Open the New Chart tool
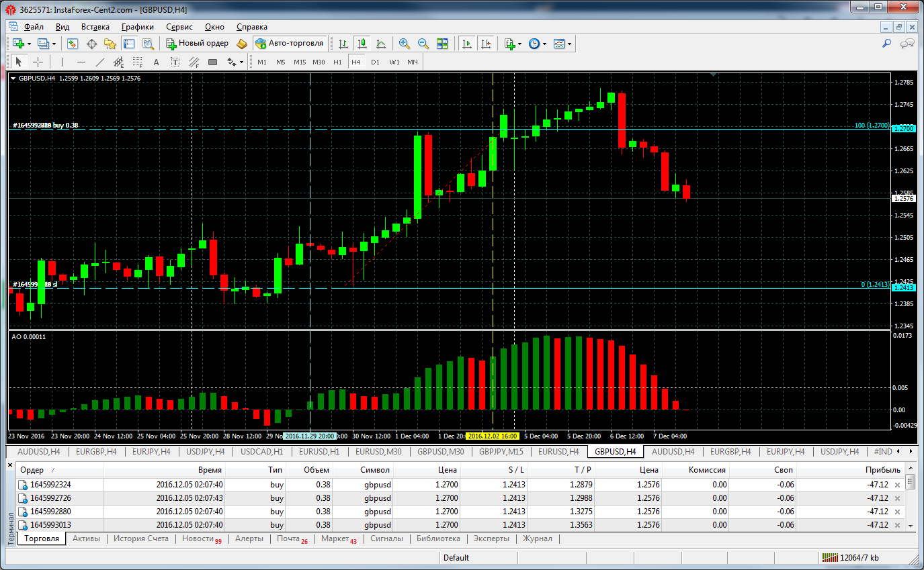 (18, 43)
